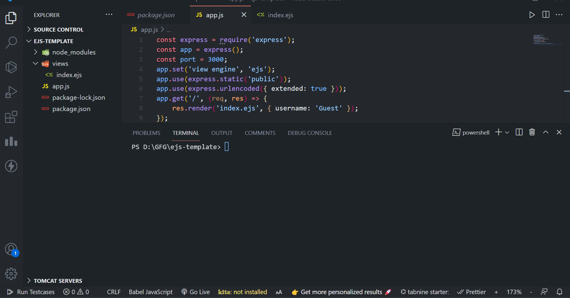Maximize the panel size with chevron
570x298 pixels.
[546, 132]
